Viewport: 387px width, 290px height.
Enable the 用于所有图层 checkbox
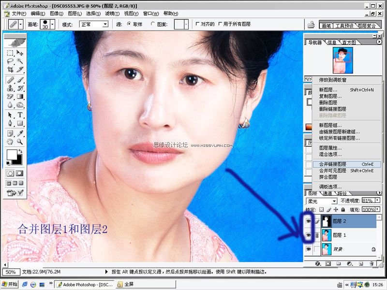pyautogui.click(x=220, y=24)
